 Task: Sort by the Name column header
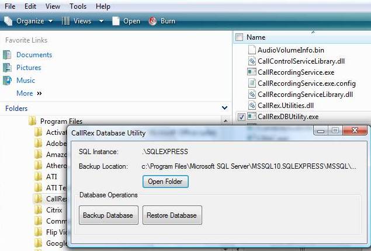coord(256,37)
